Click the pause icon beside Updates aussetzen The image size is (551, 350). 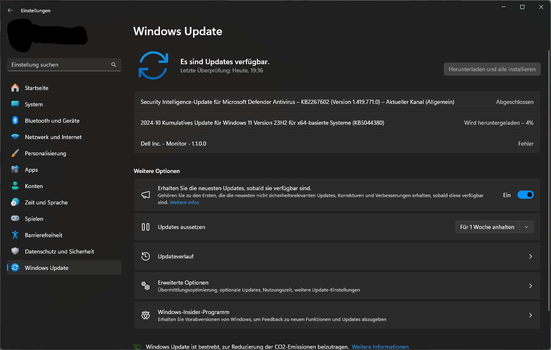click(x=146, y=227)
